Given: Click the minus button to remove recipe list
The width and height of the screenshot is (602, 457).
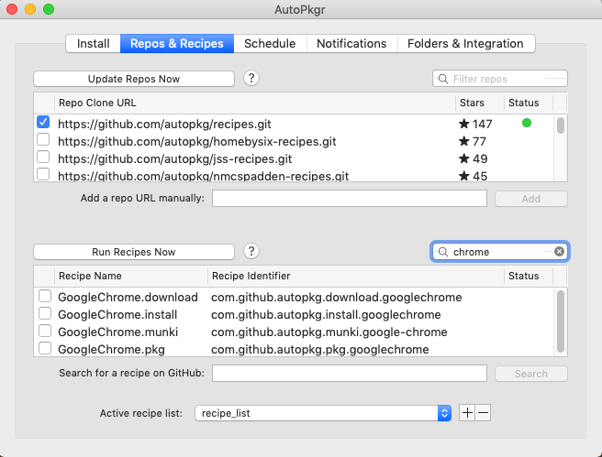Looking at the screenshot, I should point(483,413).
